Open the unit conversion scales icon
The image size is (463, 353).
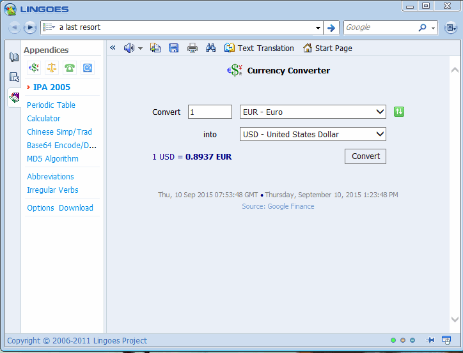click(52, 68)
